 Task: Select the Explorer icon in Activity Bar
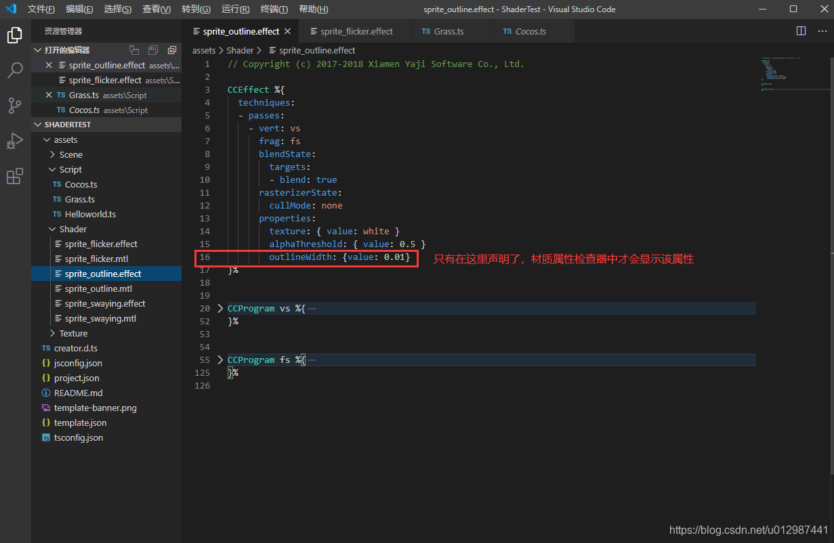pos(15,35)
